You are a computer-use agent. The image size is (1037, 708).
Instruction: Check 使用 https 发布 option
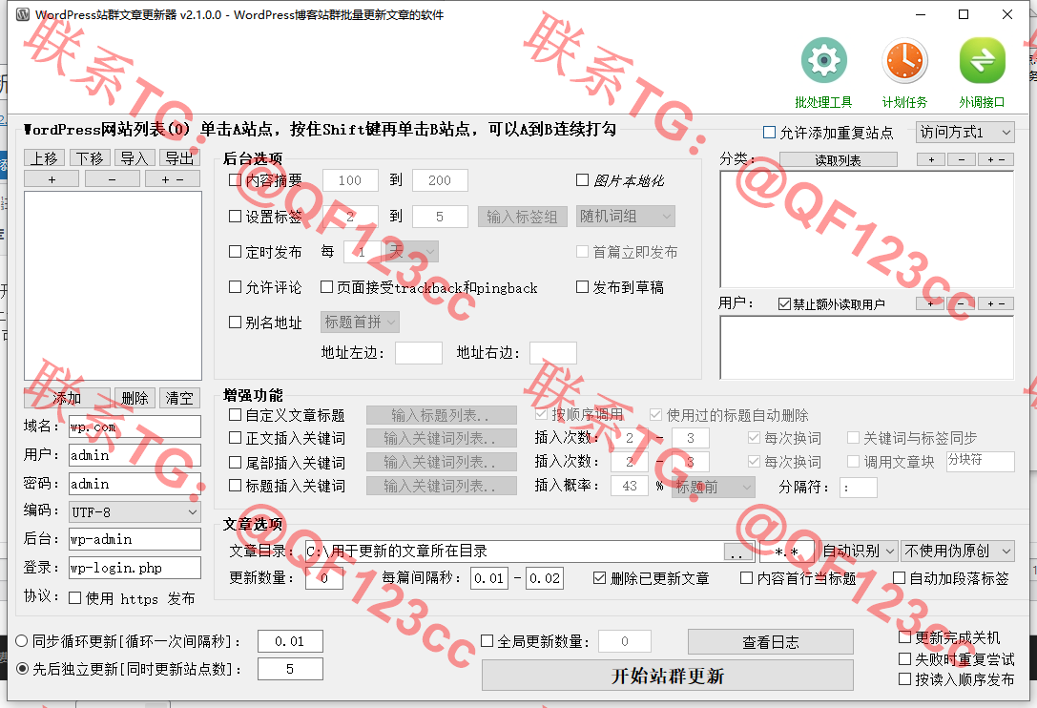pyautogui.click(x=74, y=598)
